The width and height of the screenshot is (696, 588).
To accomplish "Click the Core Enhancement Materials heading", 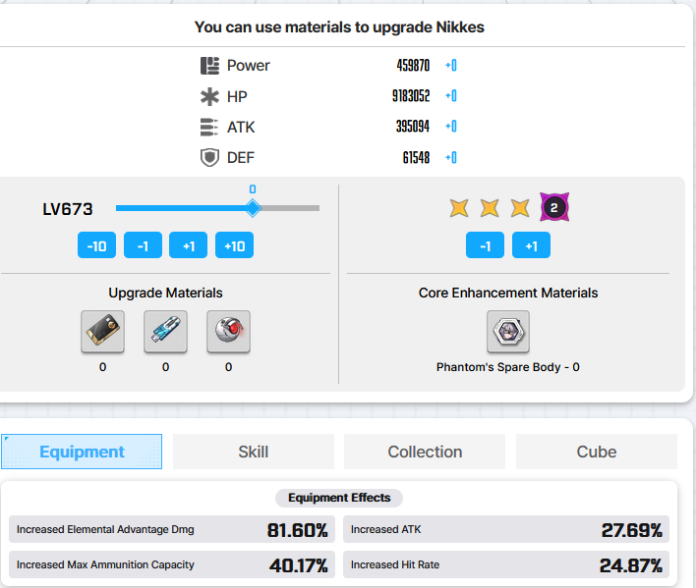I will [x=508, y=293].
